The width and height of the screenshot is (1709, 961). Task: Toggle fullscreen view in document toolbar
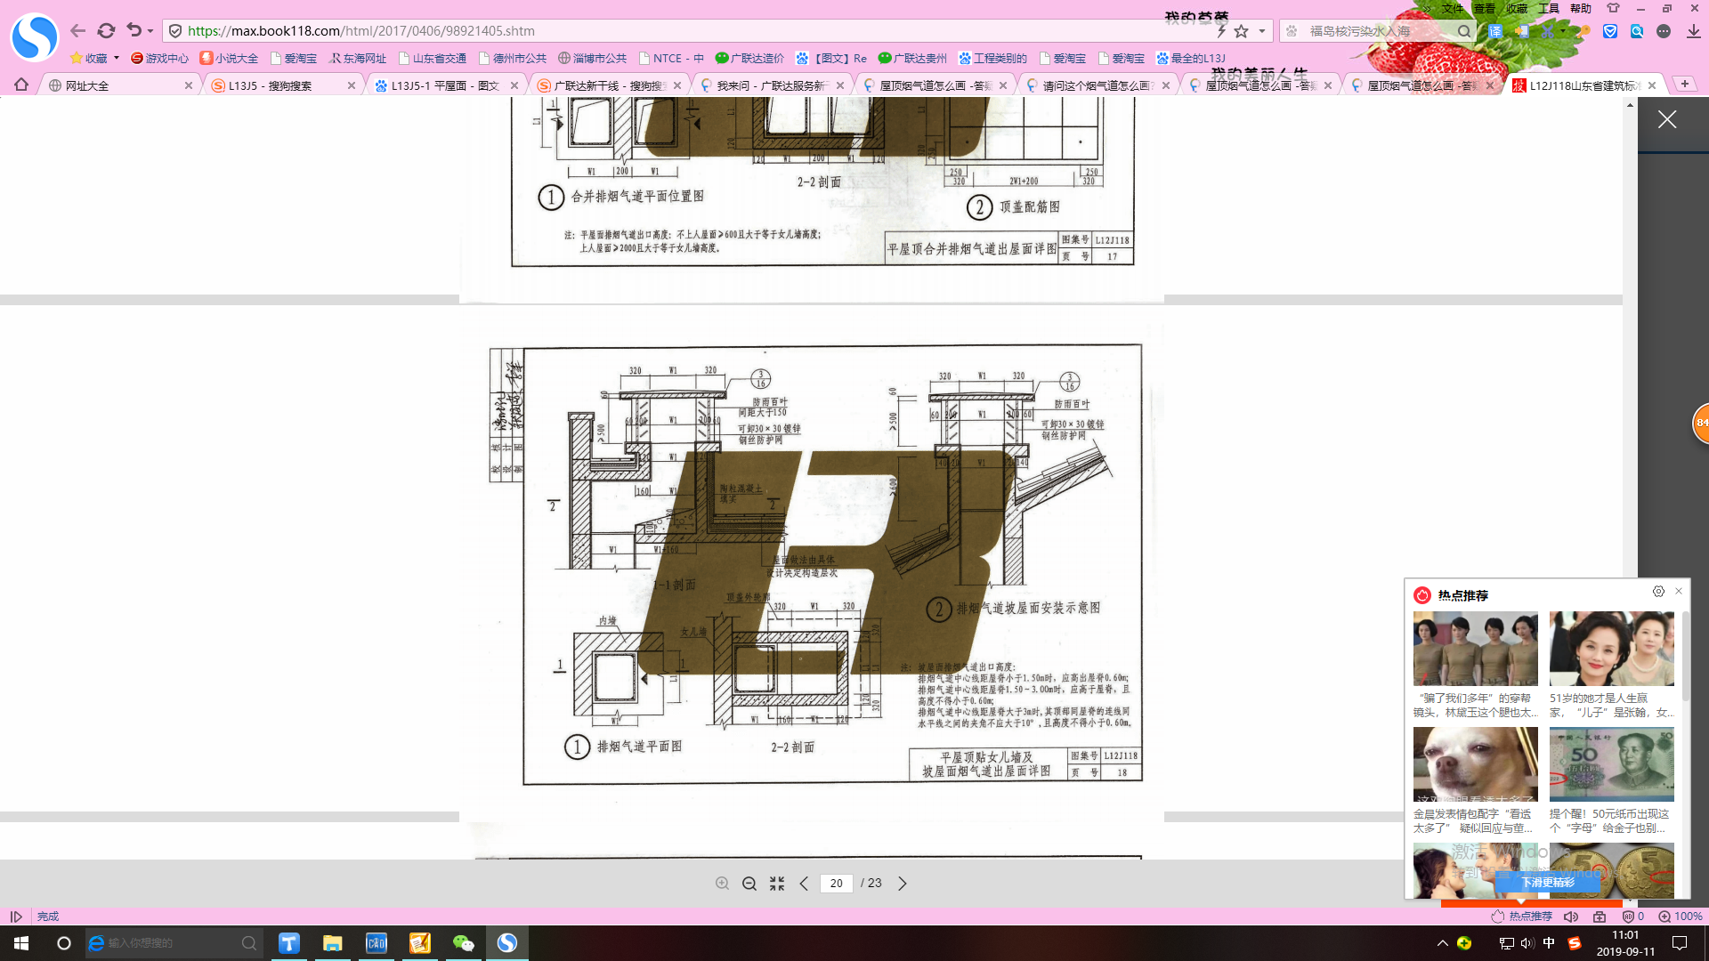[x=777, y=883]
